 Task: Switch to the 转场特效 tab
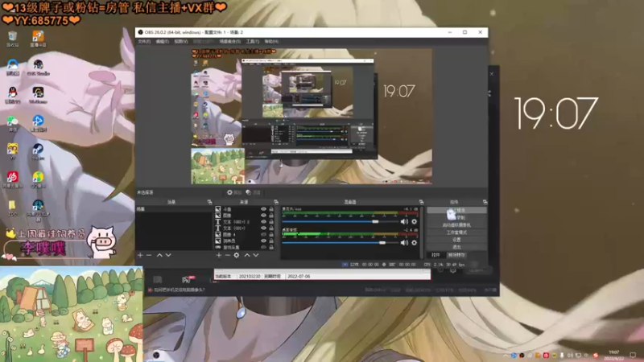[x=456, y=255]
